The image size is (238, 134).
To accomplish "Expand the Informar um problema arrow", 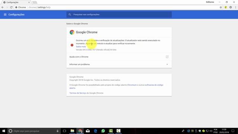I will coord(167,64).
